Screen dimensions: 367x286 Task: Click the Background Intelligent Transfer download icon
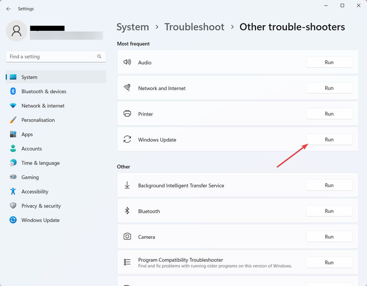(127, 185)
